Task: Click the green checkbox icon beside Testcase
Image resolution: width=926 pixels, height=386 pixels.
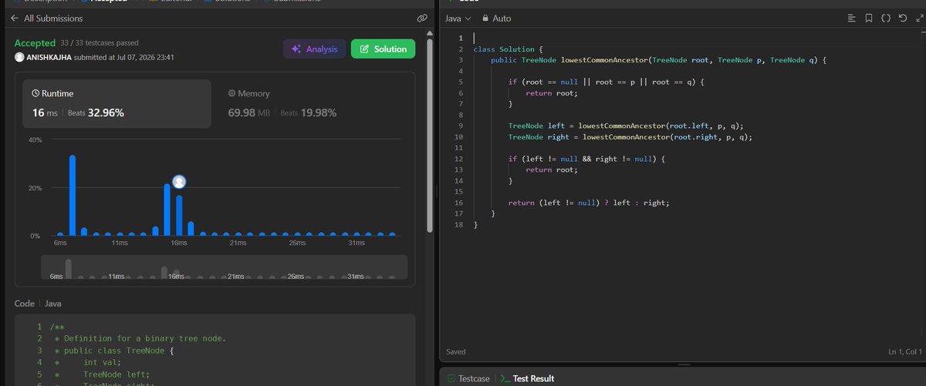Action: [451, 378]
